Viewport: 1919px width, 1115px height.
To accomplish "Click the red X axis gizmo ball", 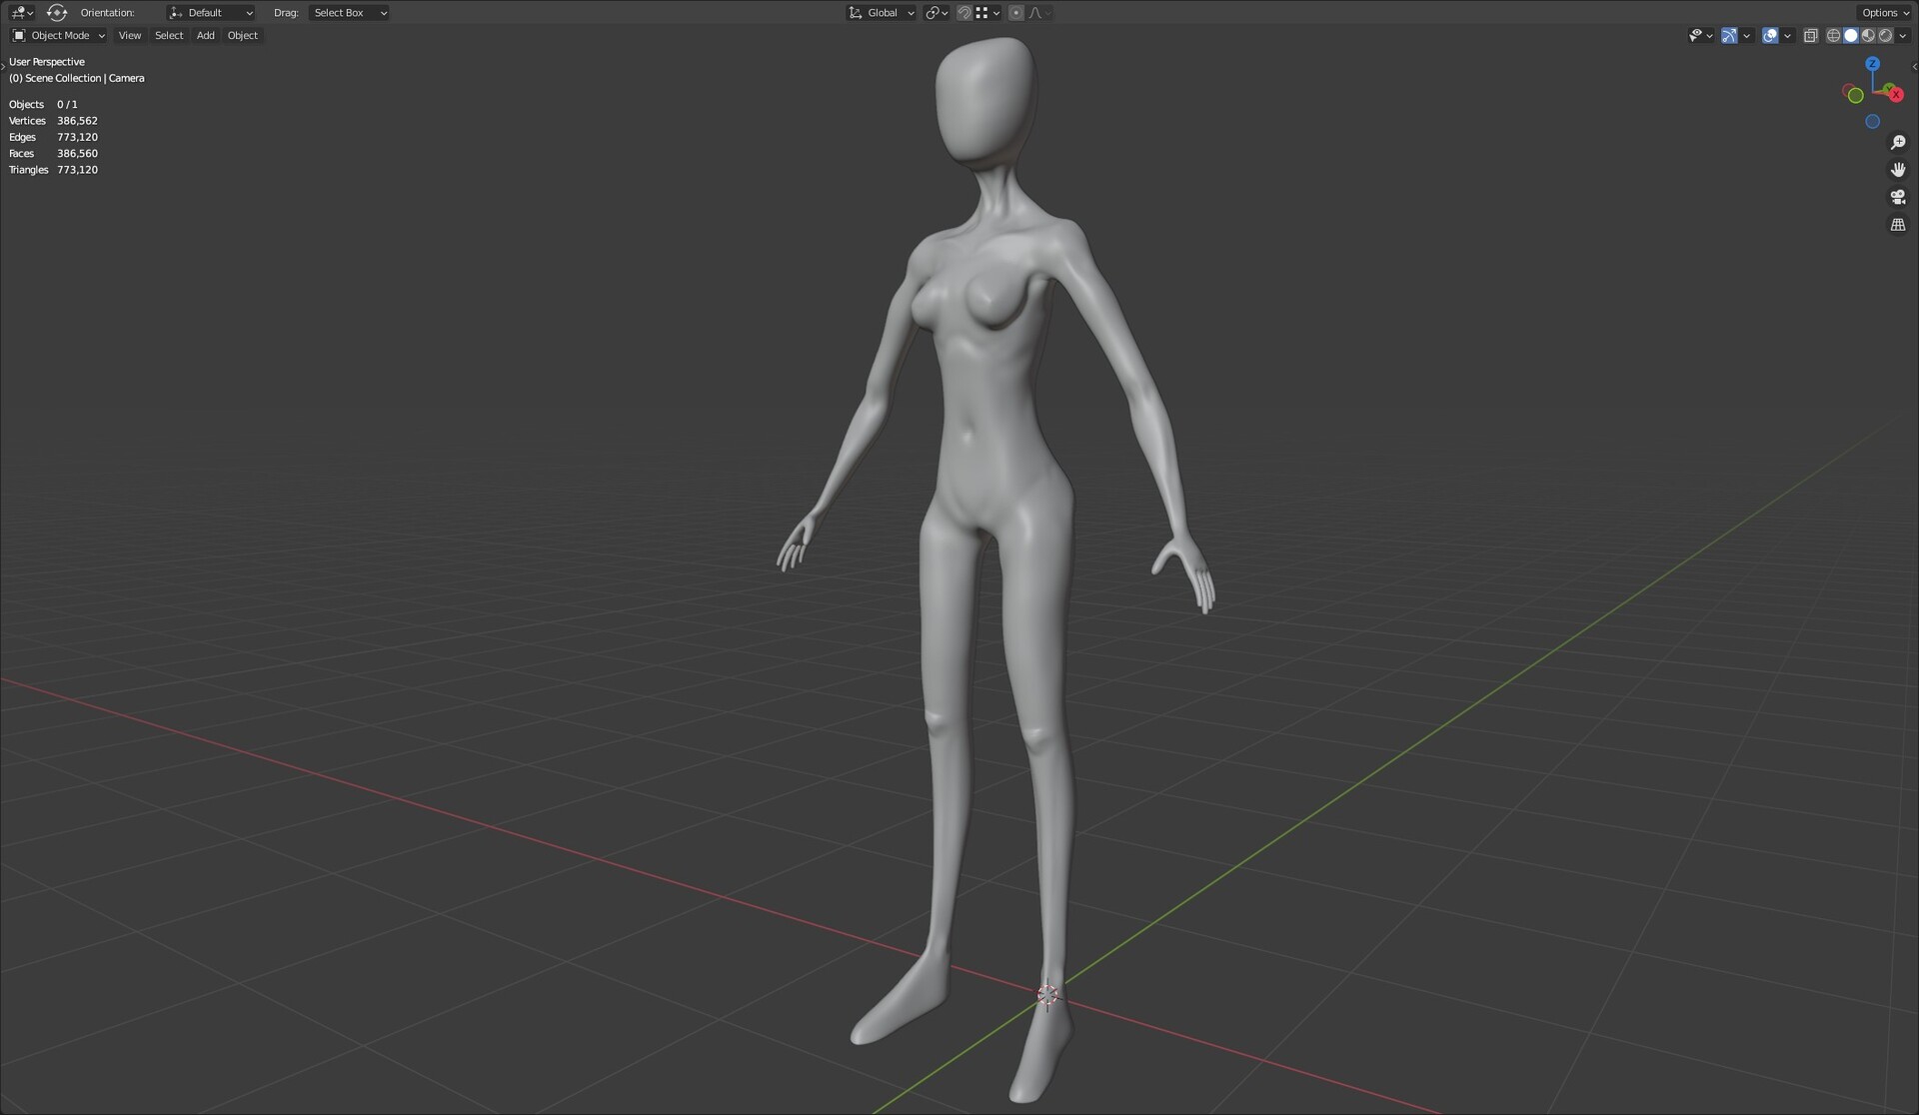I will click(1895, 94).
